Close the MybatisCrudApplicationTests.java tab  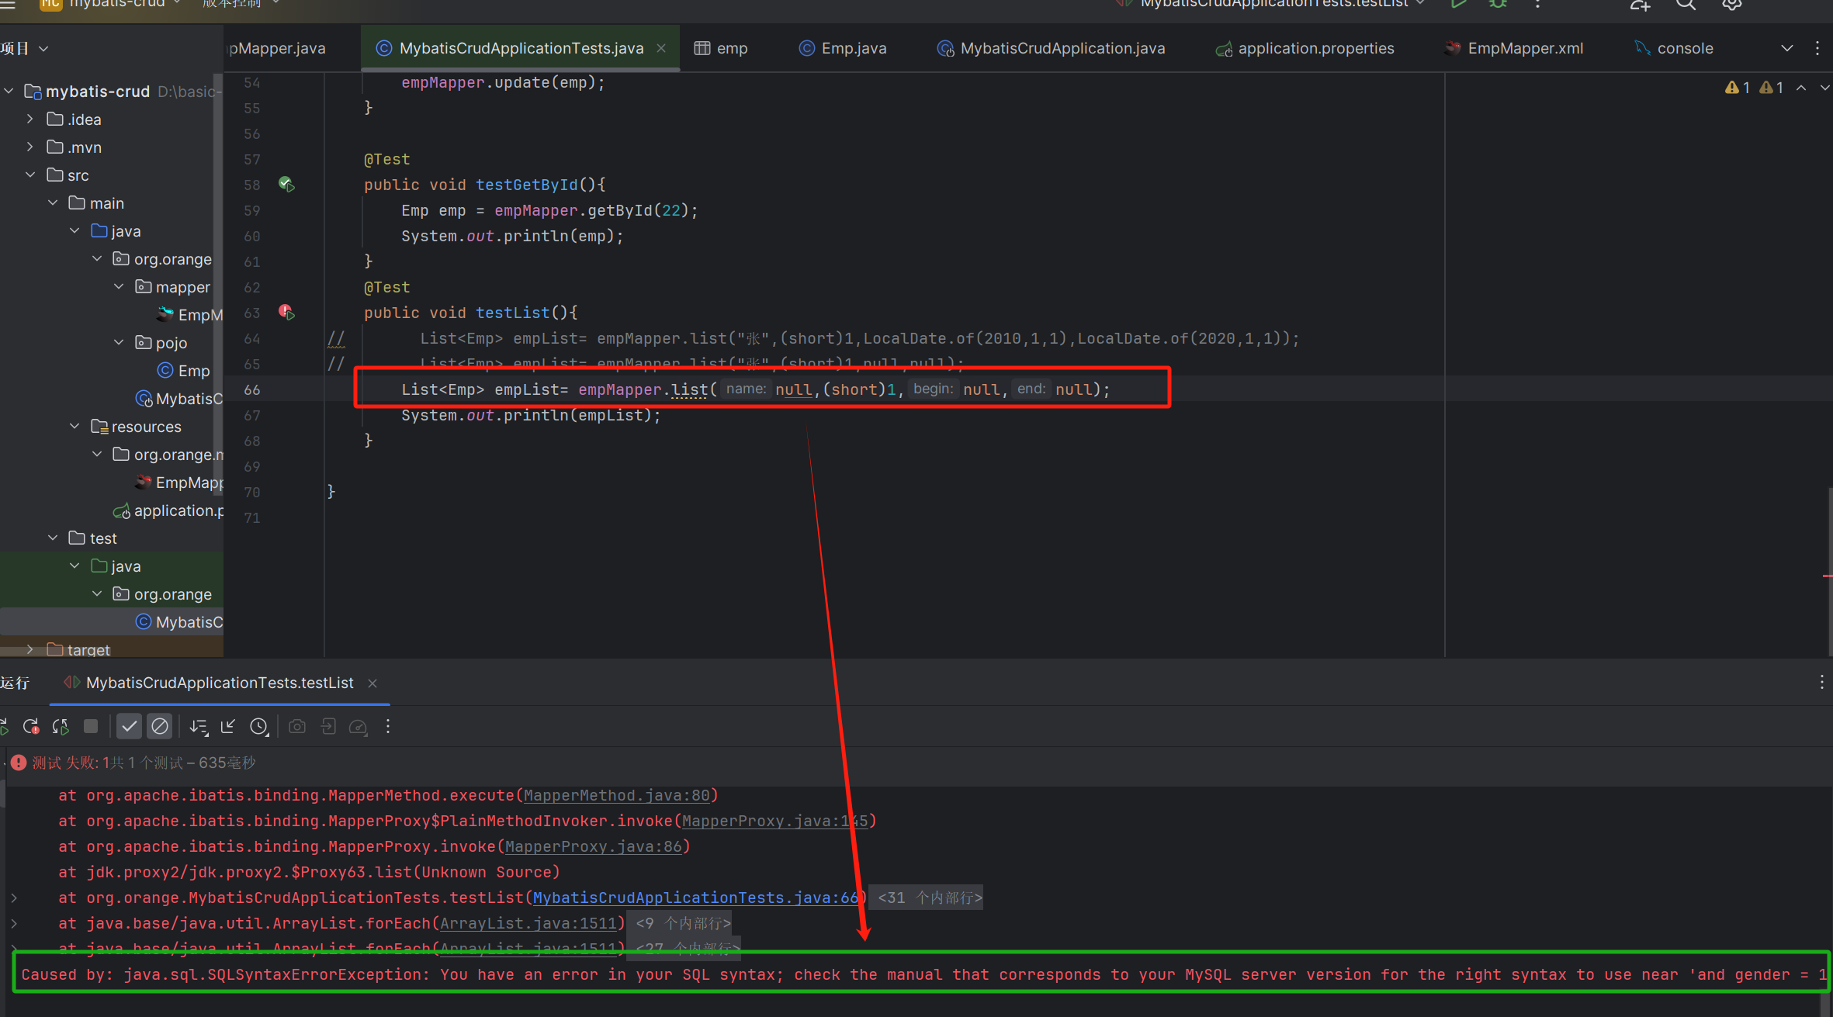click(x=661, y=48)
